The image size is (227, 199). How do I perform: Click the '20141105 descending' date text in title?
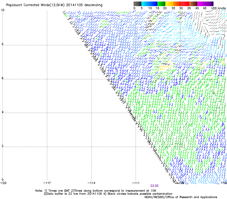84,5
